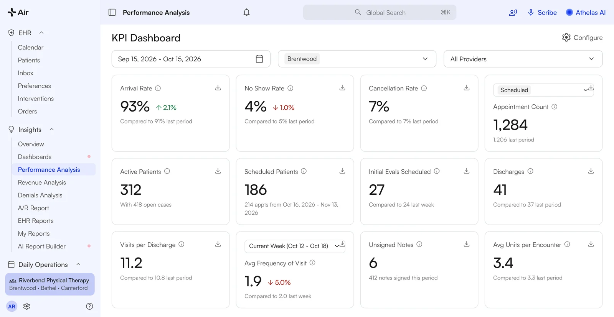614x317 pixels.
Task: Collapse the Insights sidebar section
Action: 51,130
